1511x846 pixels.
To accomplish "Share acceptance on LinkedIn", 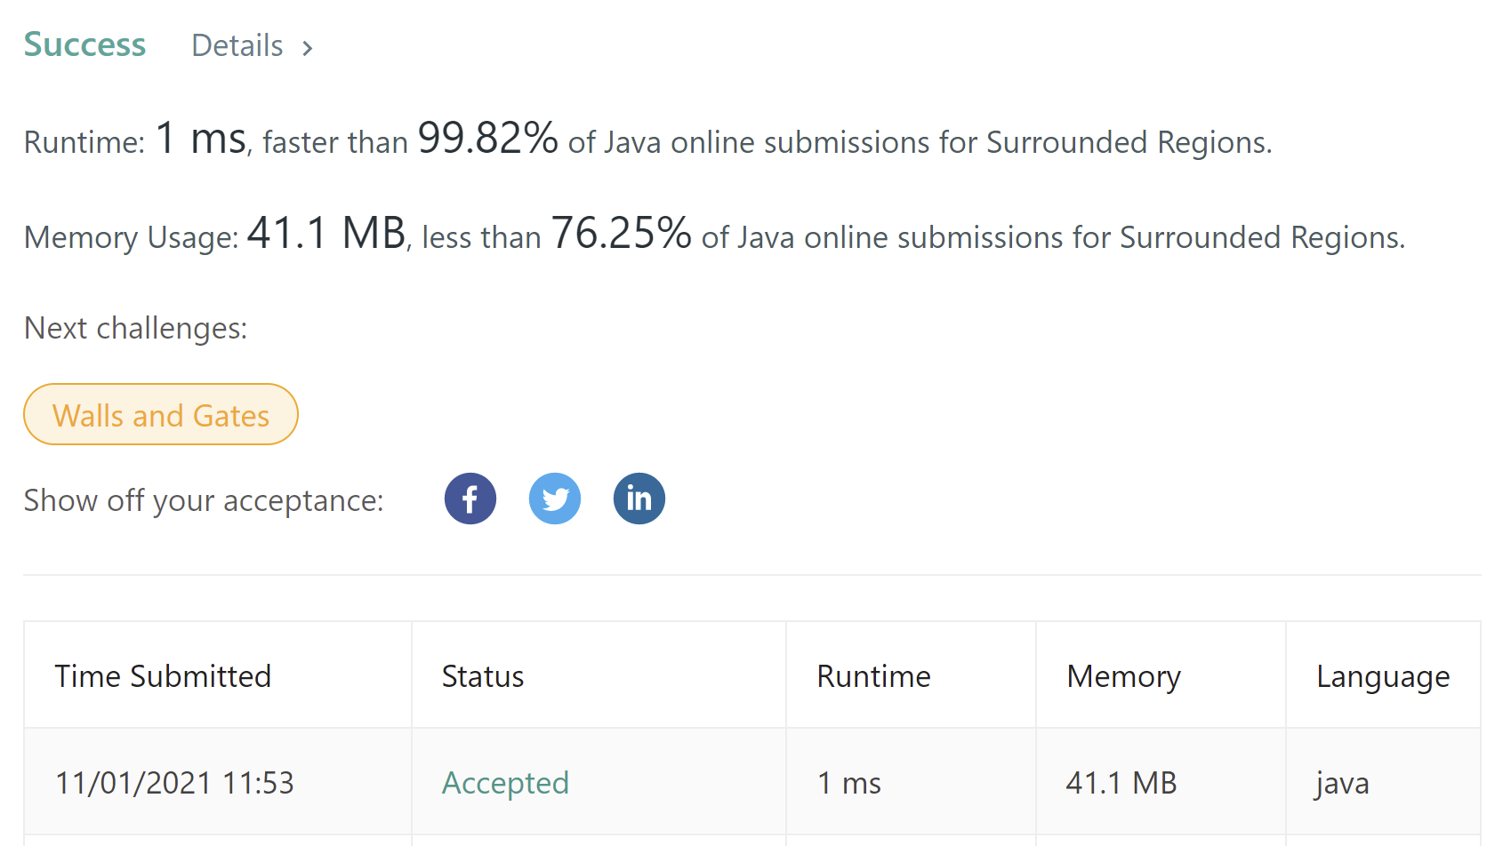I will 639,499.
